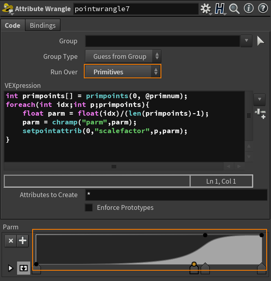Expand the ramp point controls triangle

coord(10,268)
